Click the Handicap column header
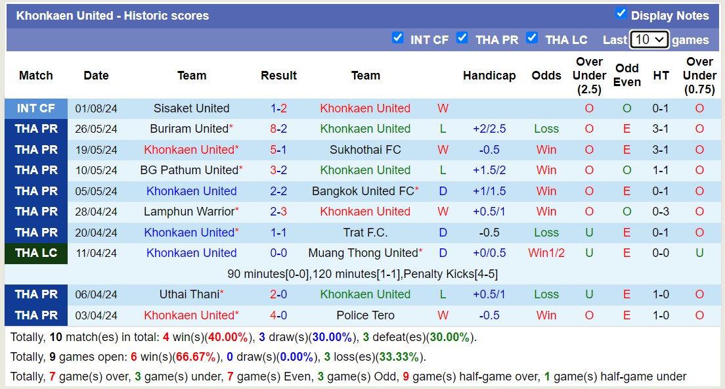 coord(489,76)
